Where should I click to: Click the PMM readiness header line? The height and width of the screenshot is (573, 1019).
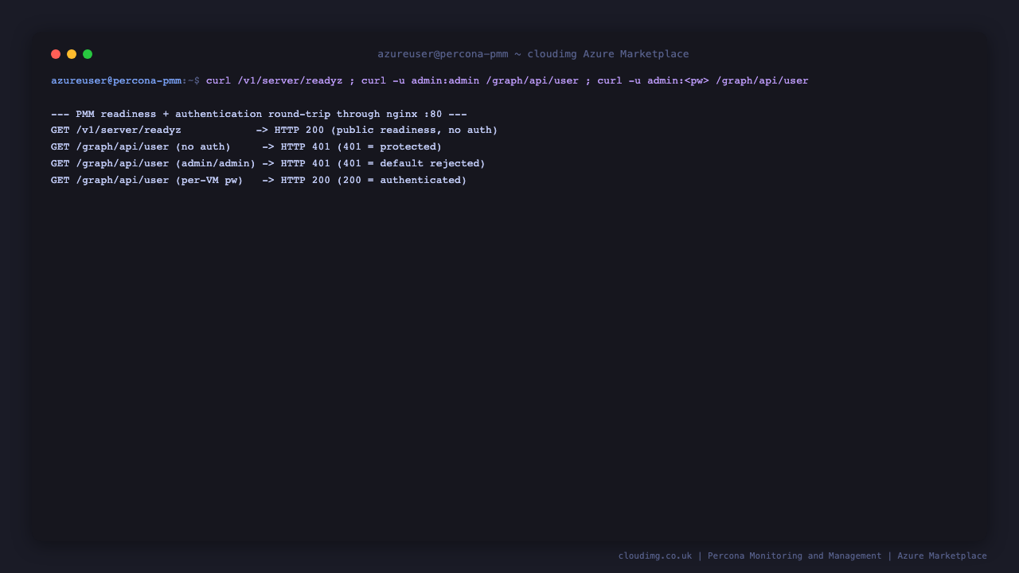pos(259,114)
